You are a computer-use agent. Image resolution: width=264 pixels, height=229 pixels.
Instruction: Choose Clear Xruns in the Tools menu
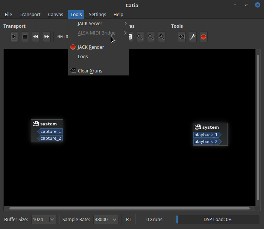pyautogui.click(x=90, y=71)
